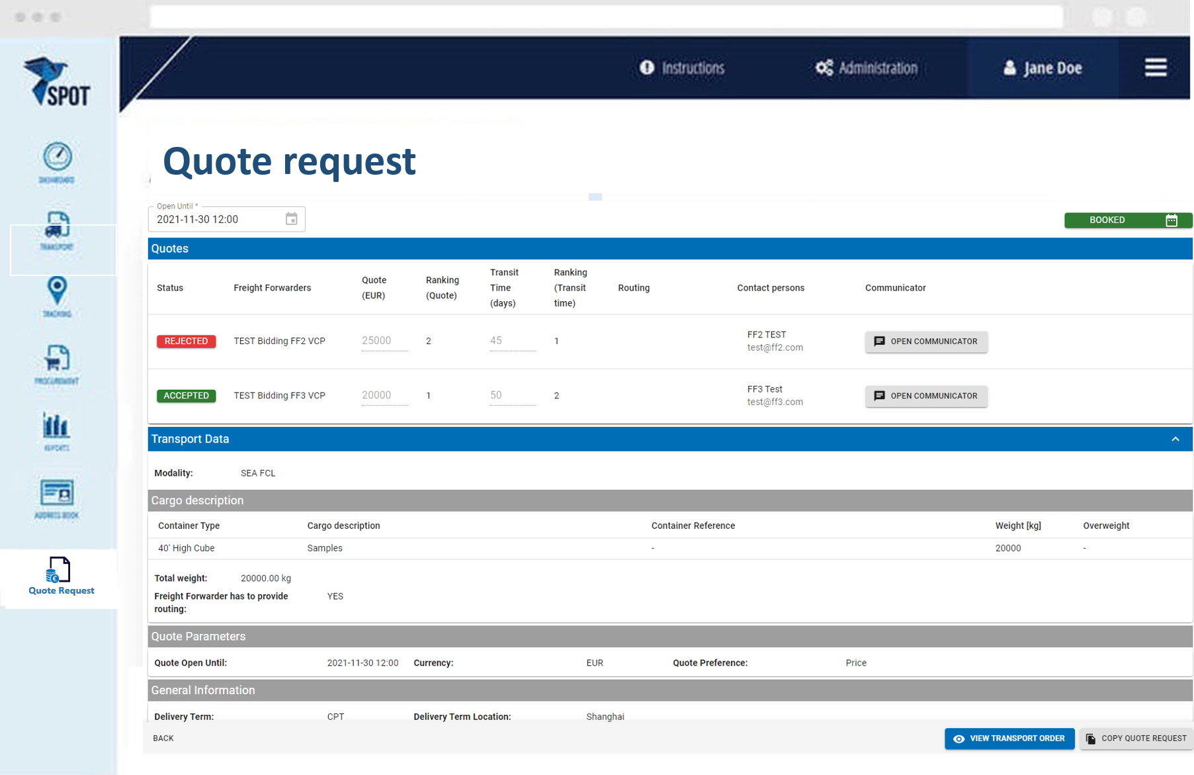Click Copy Quote Request button
The height and width of the screenshot is (775, 1194).
(1136, 739)
